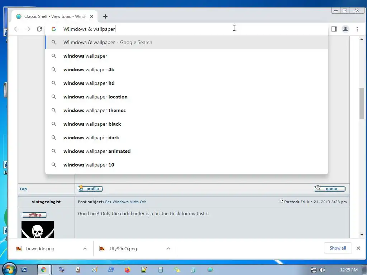Viewport: 367px width, 275px height.
Task: Choose 'windows wallpaper location' suggestion
Action: pyautogui.click(x=187, y=97)
